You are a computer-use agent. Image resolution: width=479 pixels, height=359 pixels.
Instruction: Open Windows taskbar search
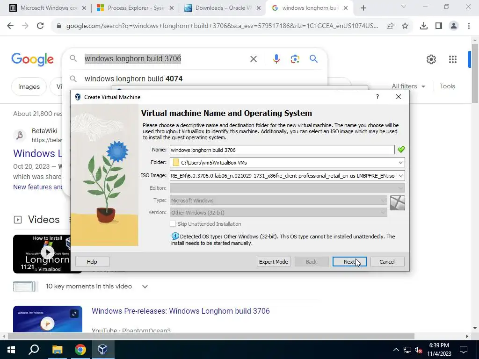(34, 350)
